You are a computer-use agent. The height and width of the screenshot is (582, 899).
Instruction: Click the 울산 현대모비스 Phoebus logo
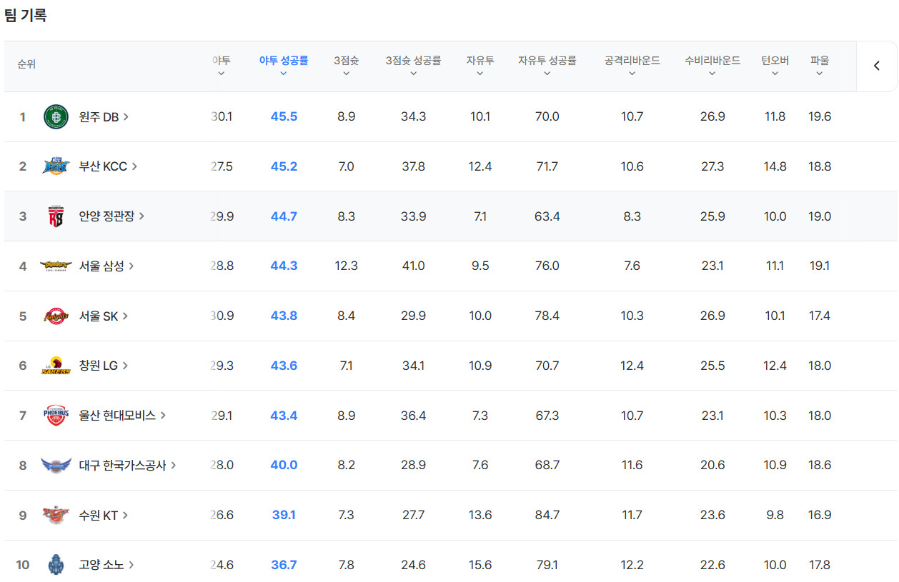(56, 416)
